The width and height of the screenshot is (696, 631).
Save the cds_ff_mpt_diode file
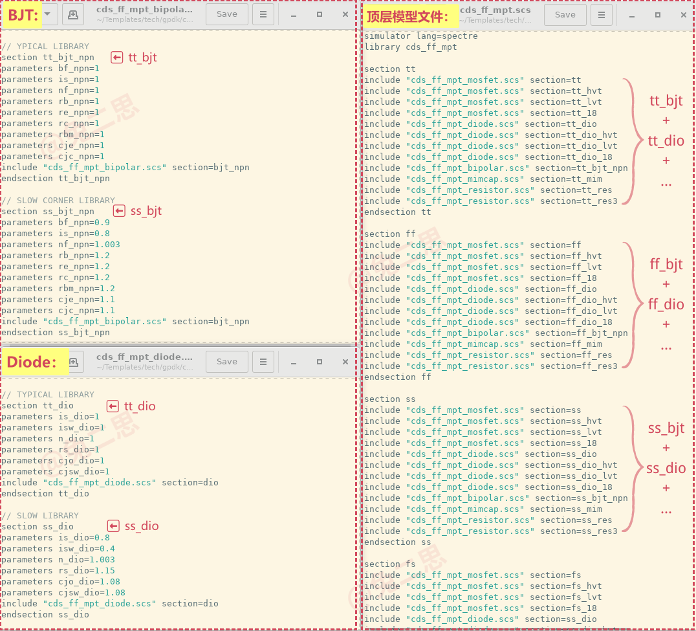[x=227, y=362]
